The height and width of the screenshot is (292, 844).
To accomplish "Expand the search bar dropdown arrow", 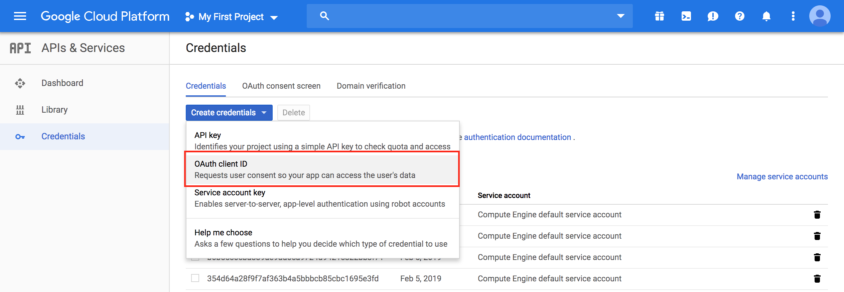I will pos(620,16).
